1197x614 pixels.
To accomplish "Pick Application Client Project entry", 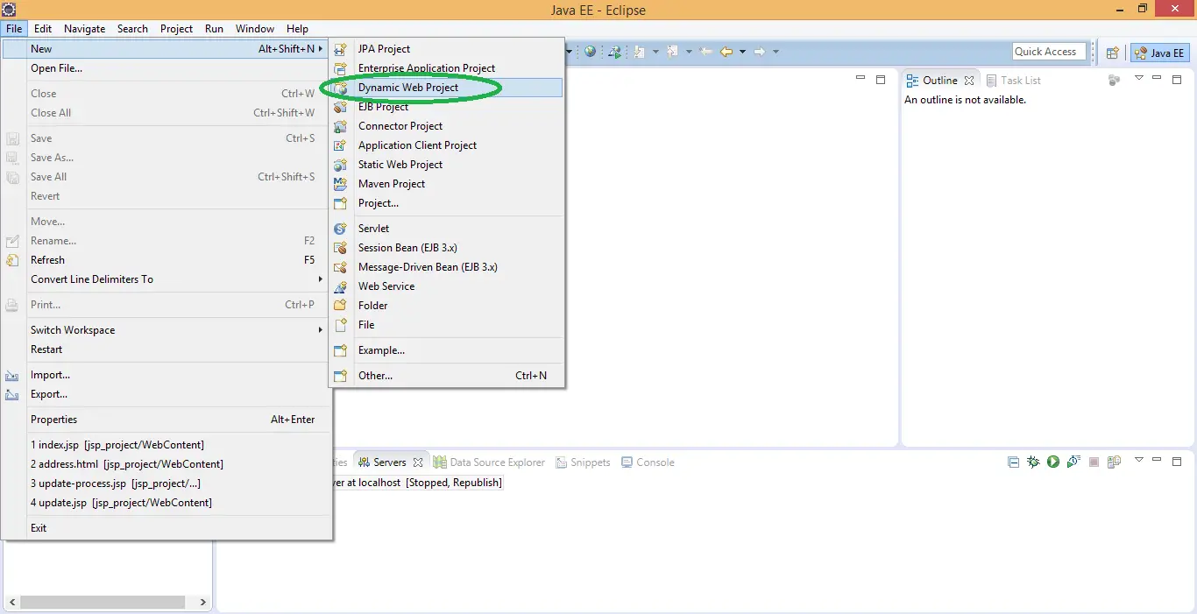I will (447, 145).
